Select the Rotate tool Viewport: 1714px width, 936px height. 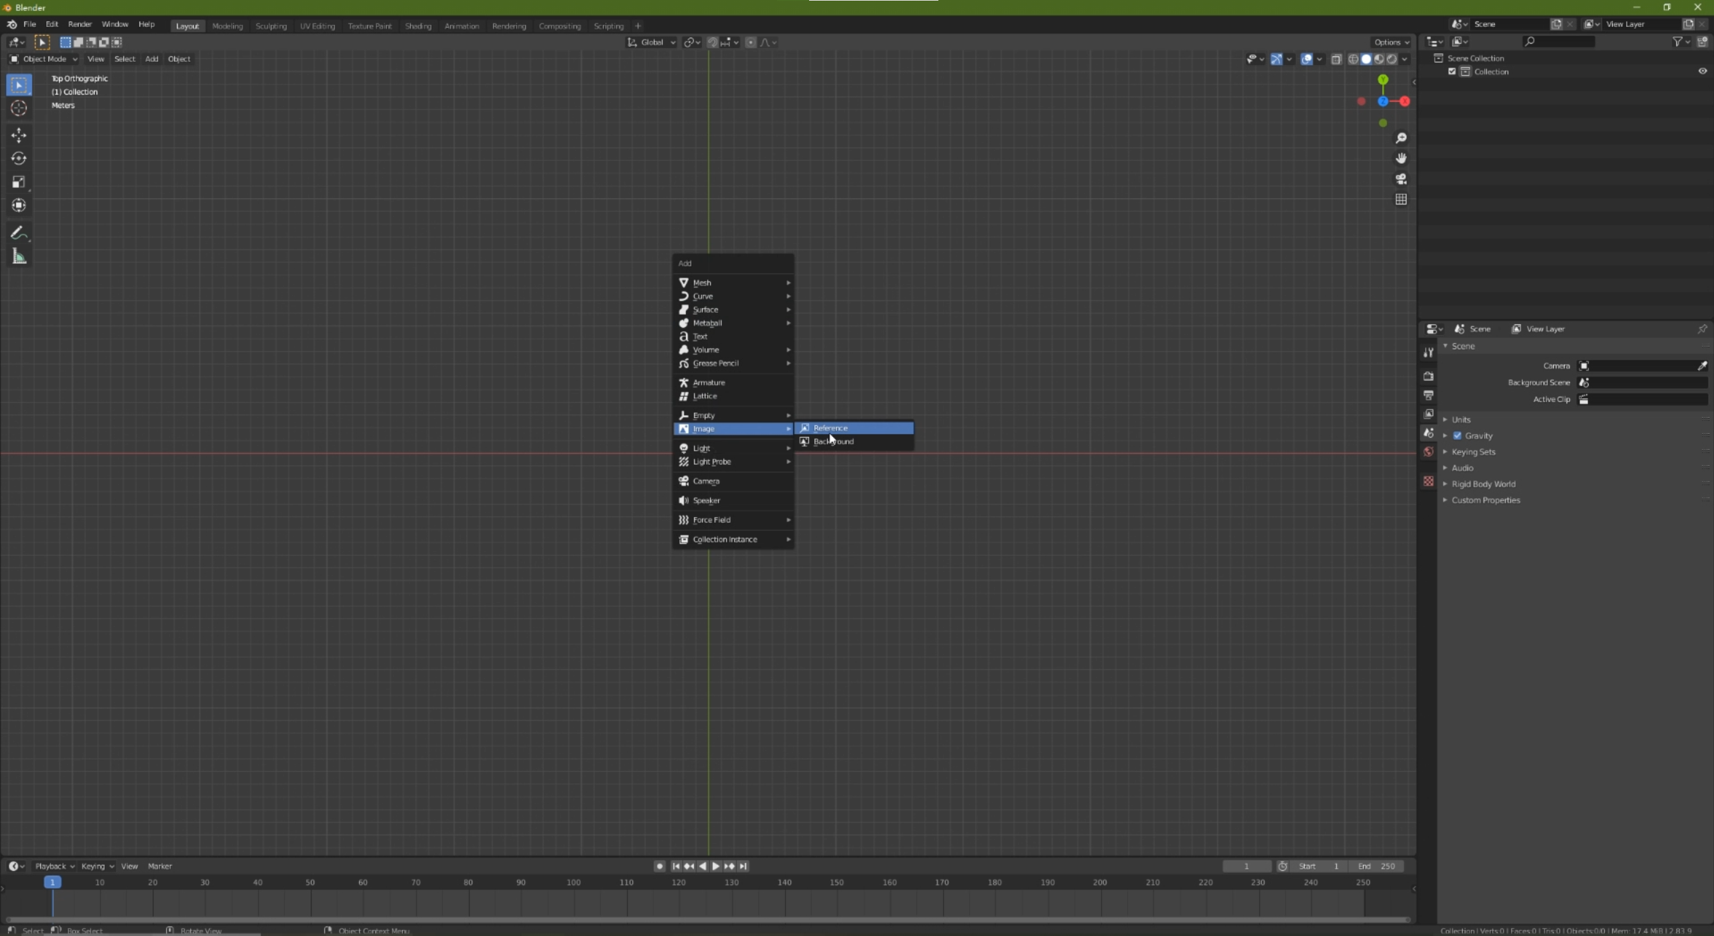pos(19,159)
